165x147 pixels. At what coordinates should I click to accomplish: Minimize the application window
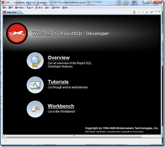coord(146,2)
